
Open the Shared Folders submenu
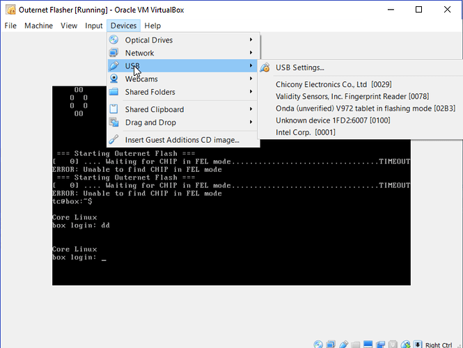[x=183, y=92]
